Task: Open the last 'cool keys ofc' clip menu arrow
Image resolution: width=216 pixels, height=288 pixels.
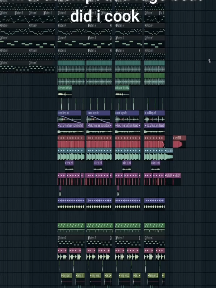Action: 145,113
